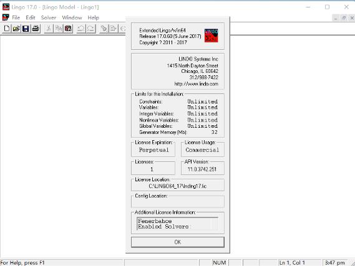Click the Cut scissors icon
The height and width of the screenshot is (266, 355).
(49, 29)
